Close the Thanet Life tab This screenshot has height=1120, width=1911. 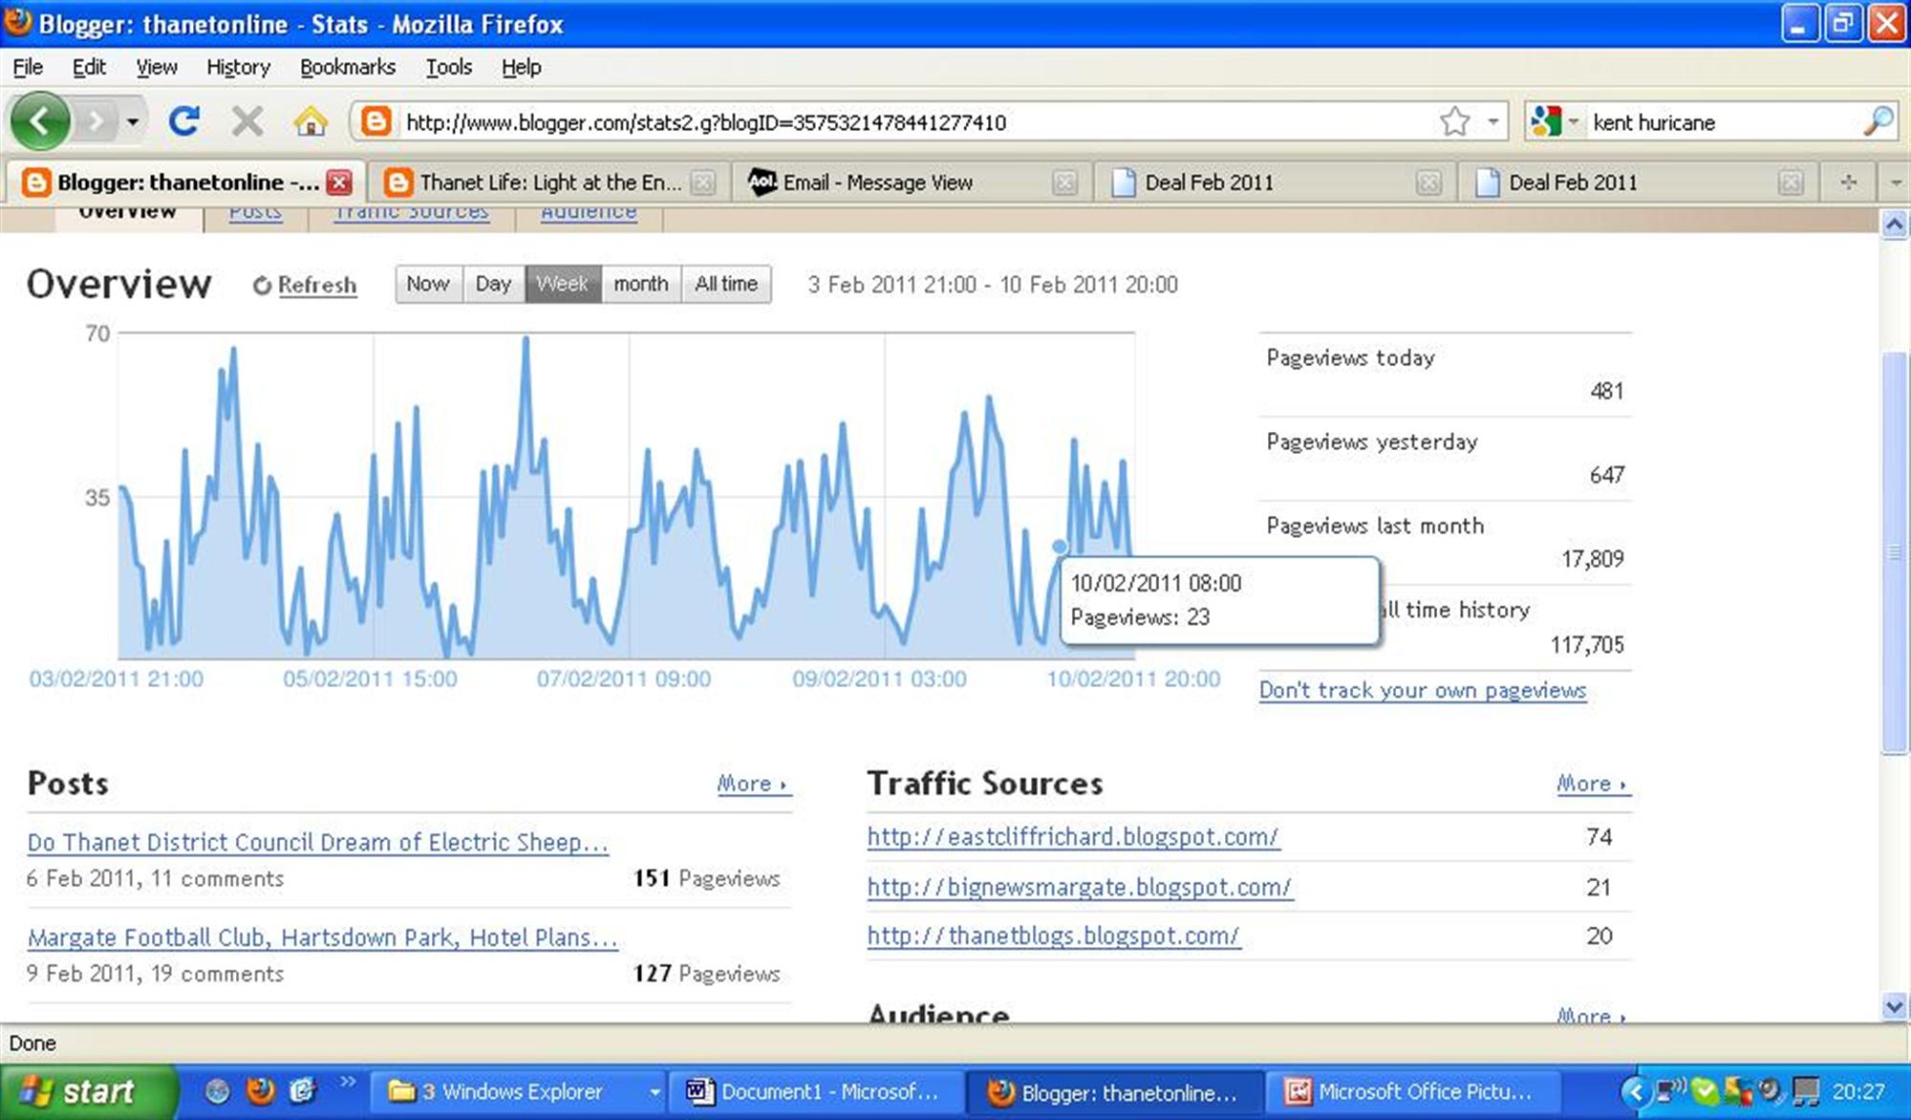point(702,182)
